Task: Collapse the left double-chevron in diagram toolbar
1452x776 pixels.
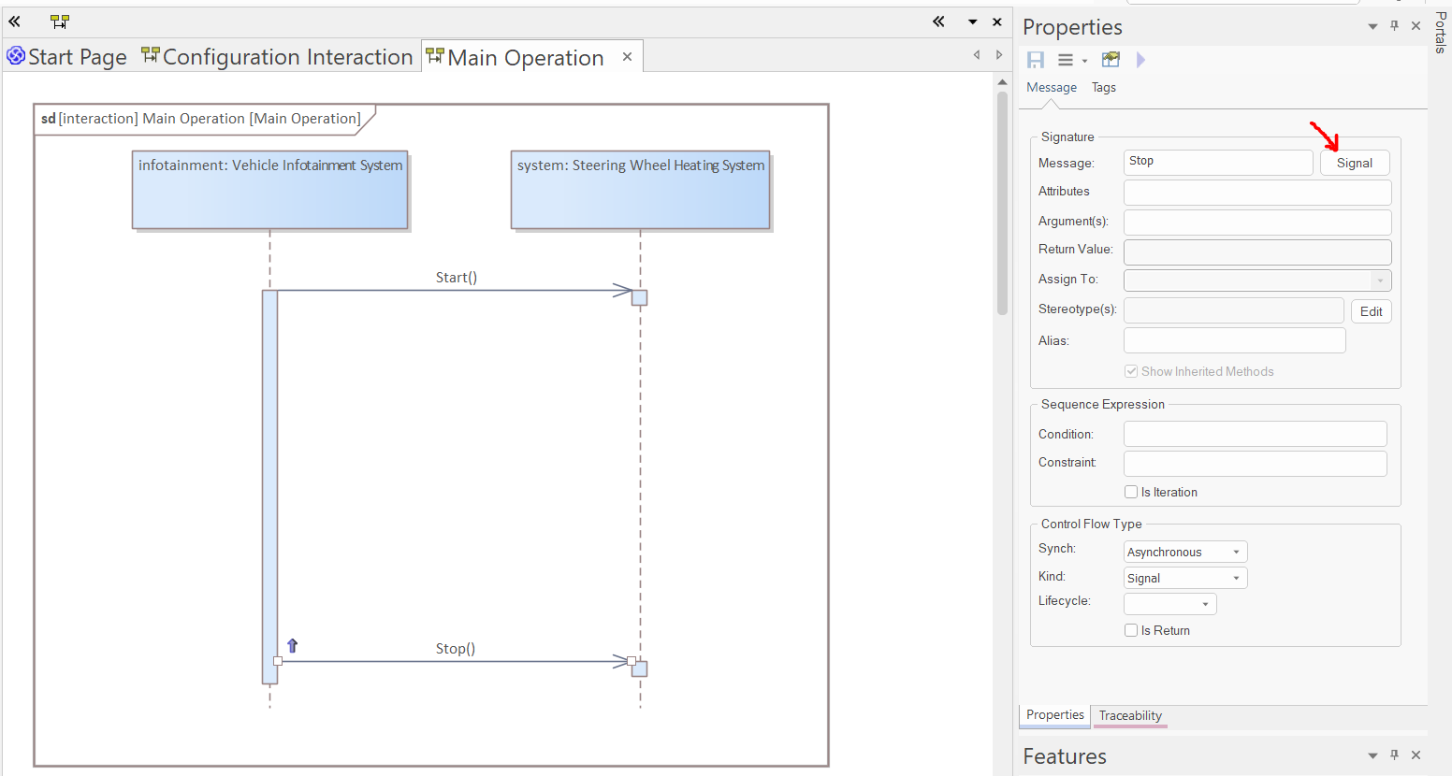Action: point(14,22)
